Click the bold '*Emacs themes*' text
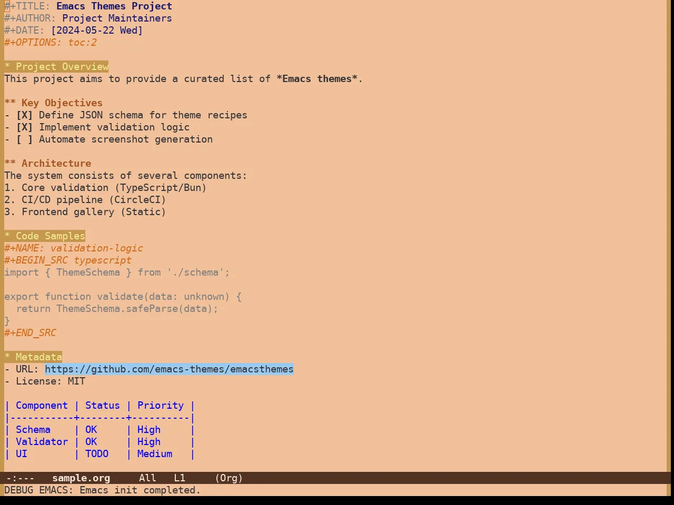Image resolution: width=674 pixels, height=505 pixels. coord(317,79)
